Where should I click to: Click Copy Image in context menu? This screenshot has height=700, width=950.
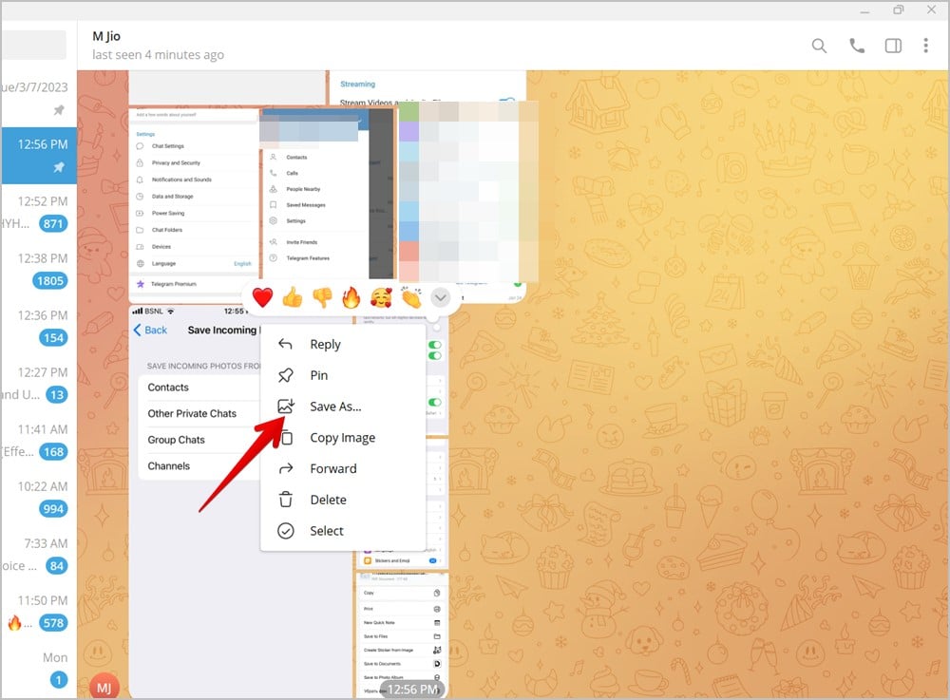tap(342, 438)
